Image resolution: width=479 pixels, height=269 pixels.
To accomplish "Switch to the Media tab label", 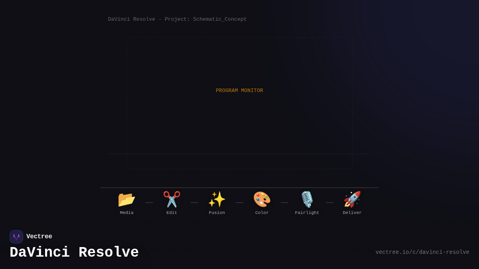I will 127,212.
